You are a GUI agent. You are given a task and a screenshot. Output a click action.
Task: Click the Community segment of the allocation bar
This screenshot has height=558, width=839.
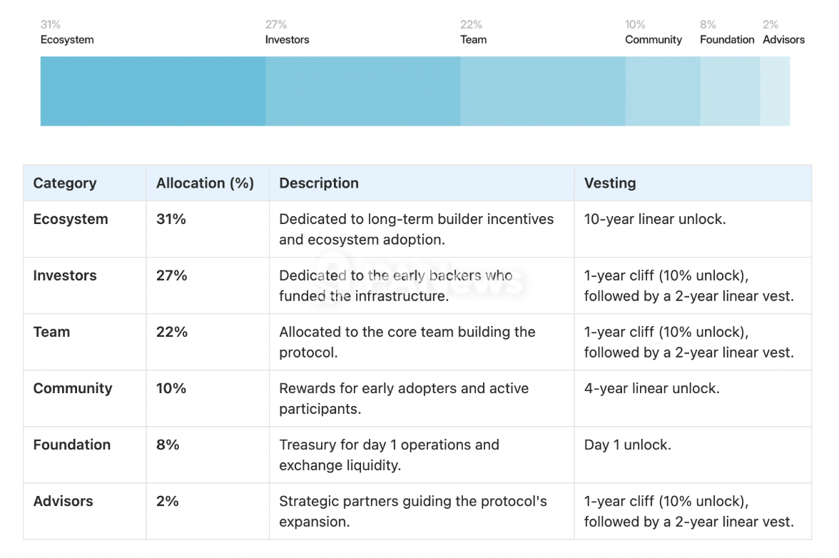662,91
